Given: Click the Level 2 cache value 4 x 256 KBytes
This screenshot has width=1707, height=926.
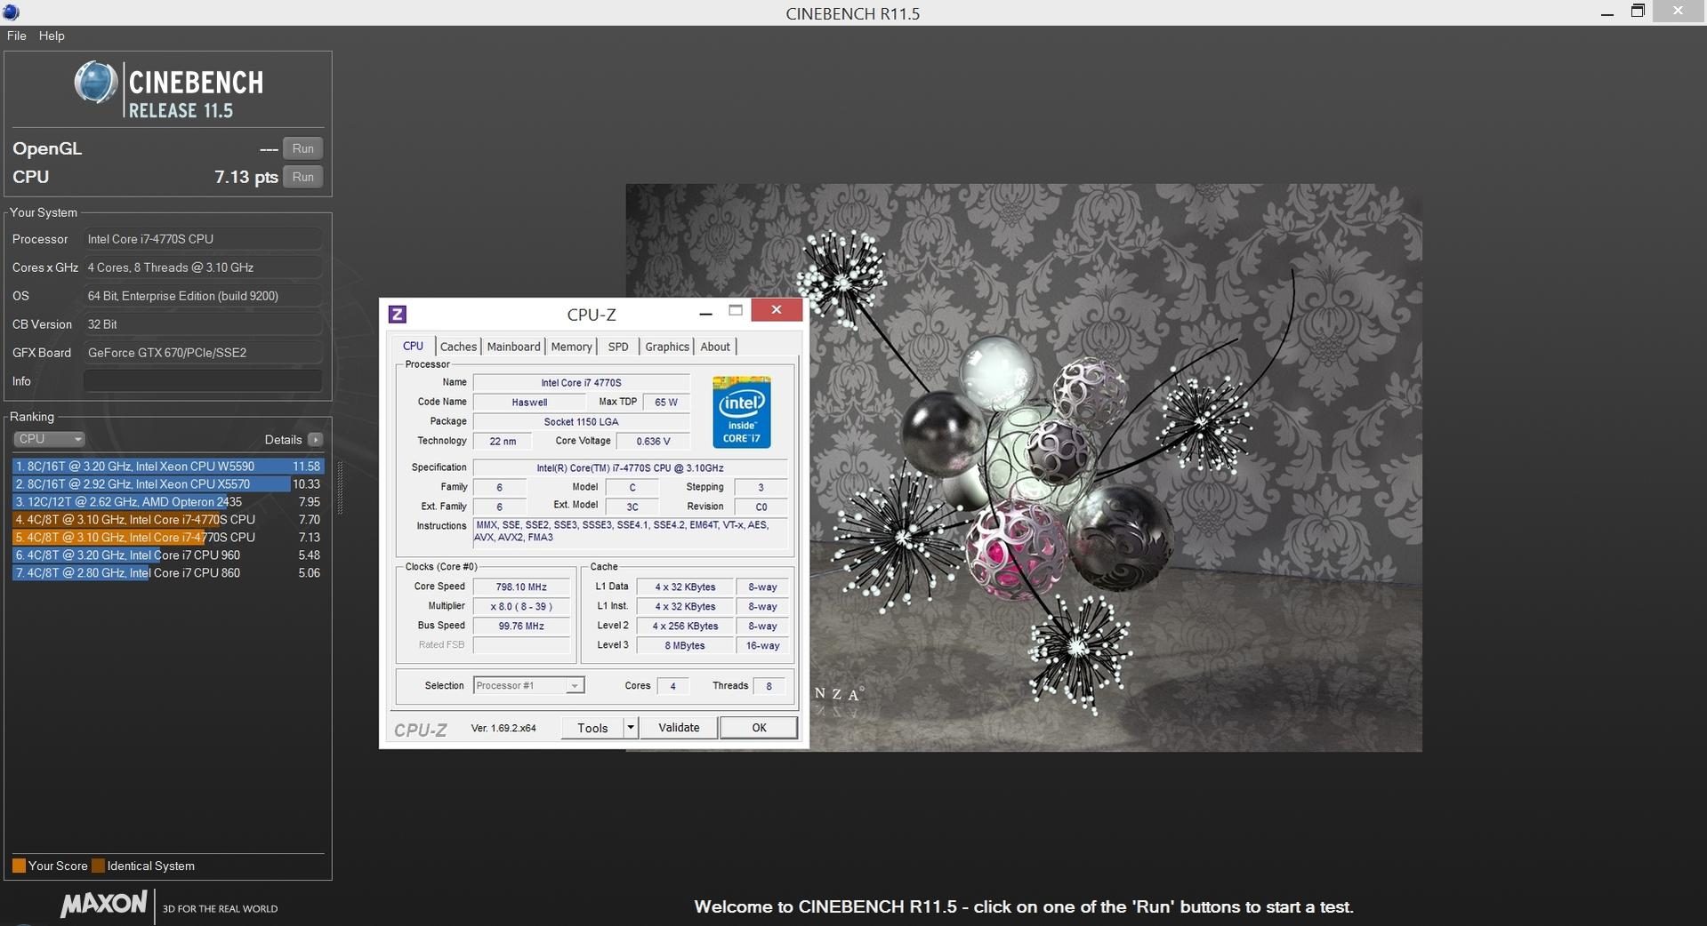Looking at the screenshot, I should pyautogui.click(x=685, y=626).
